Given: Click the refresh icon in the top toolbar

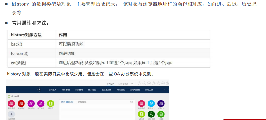Looking at the screenshot, I should pos(154,83).
